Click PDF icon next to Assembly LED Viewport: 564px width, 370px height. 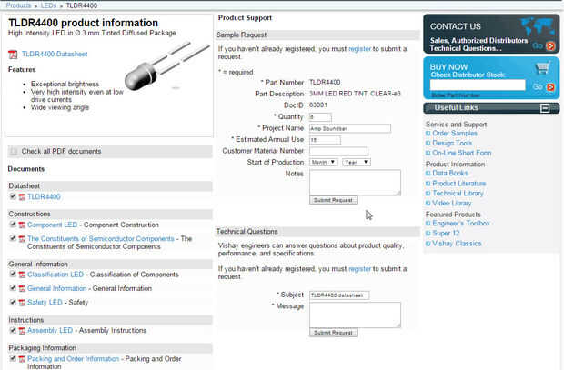[22, 331]
